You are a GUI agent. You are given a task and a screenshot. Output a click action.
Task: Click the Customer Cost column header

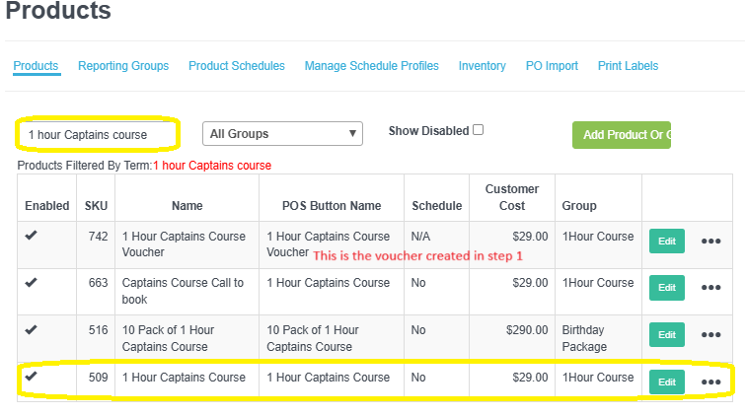coord(512,197)
